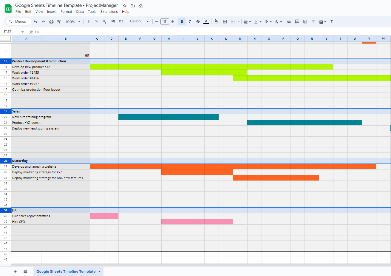
Task: Select the Product XYZ launch cell
Action: click(x=50, y=123)
